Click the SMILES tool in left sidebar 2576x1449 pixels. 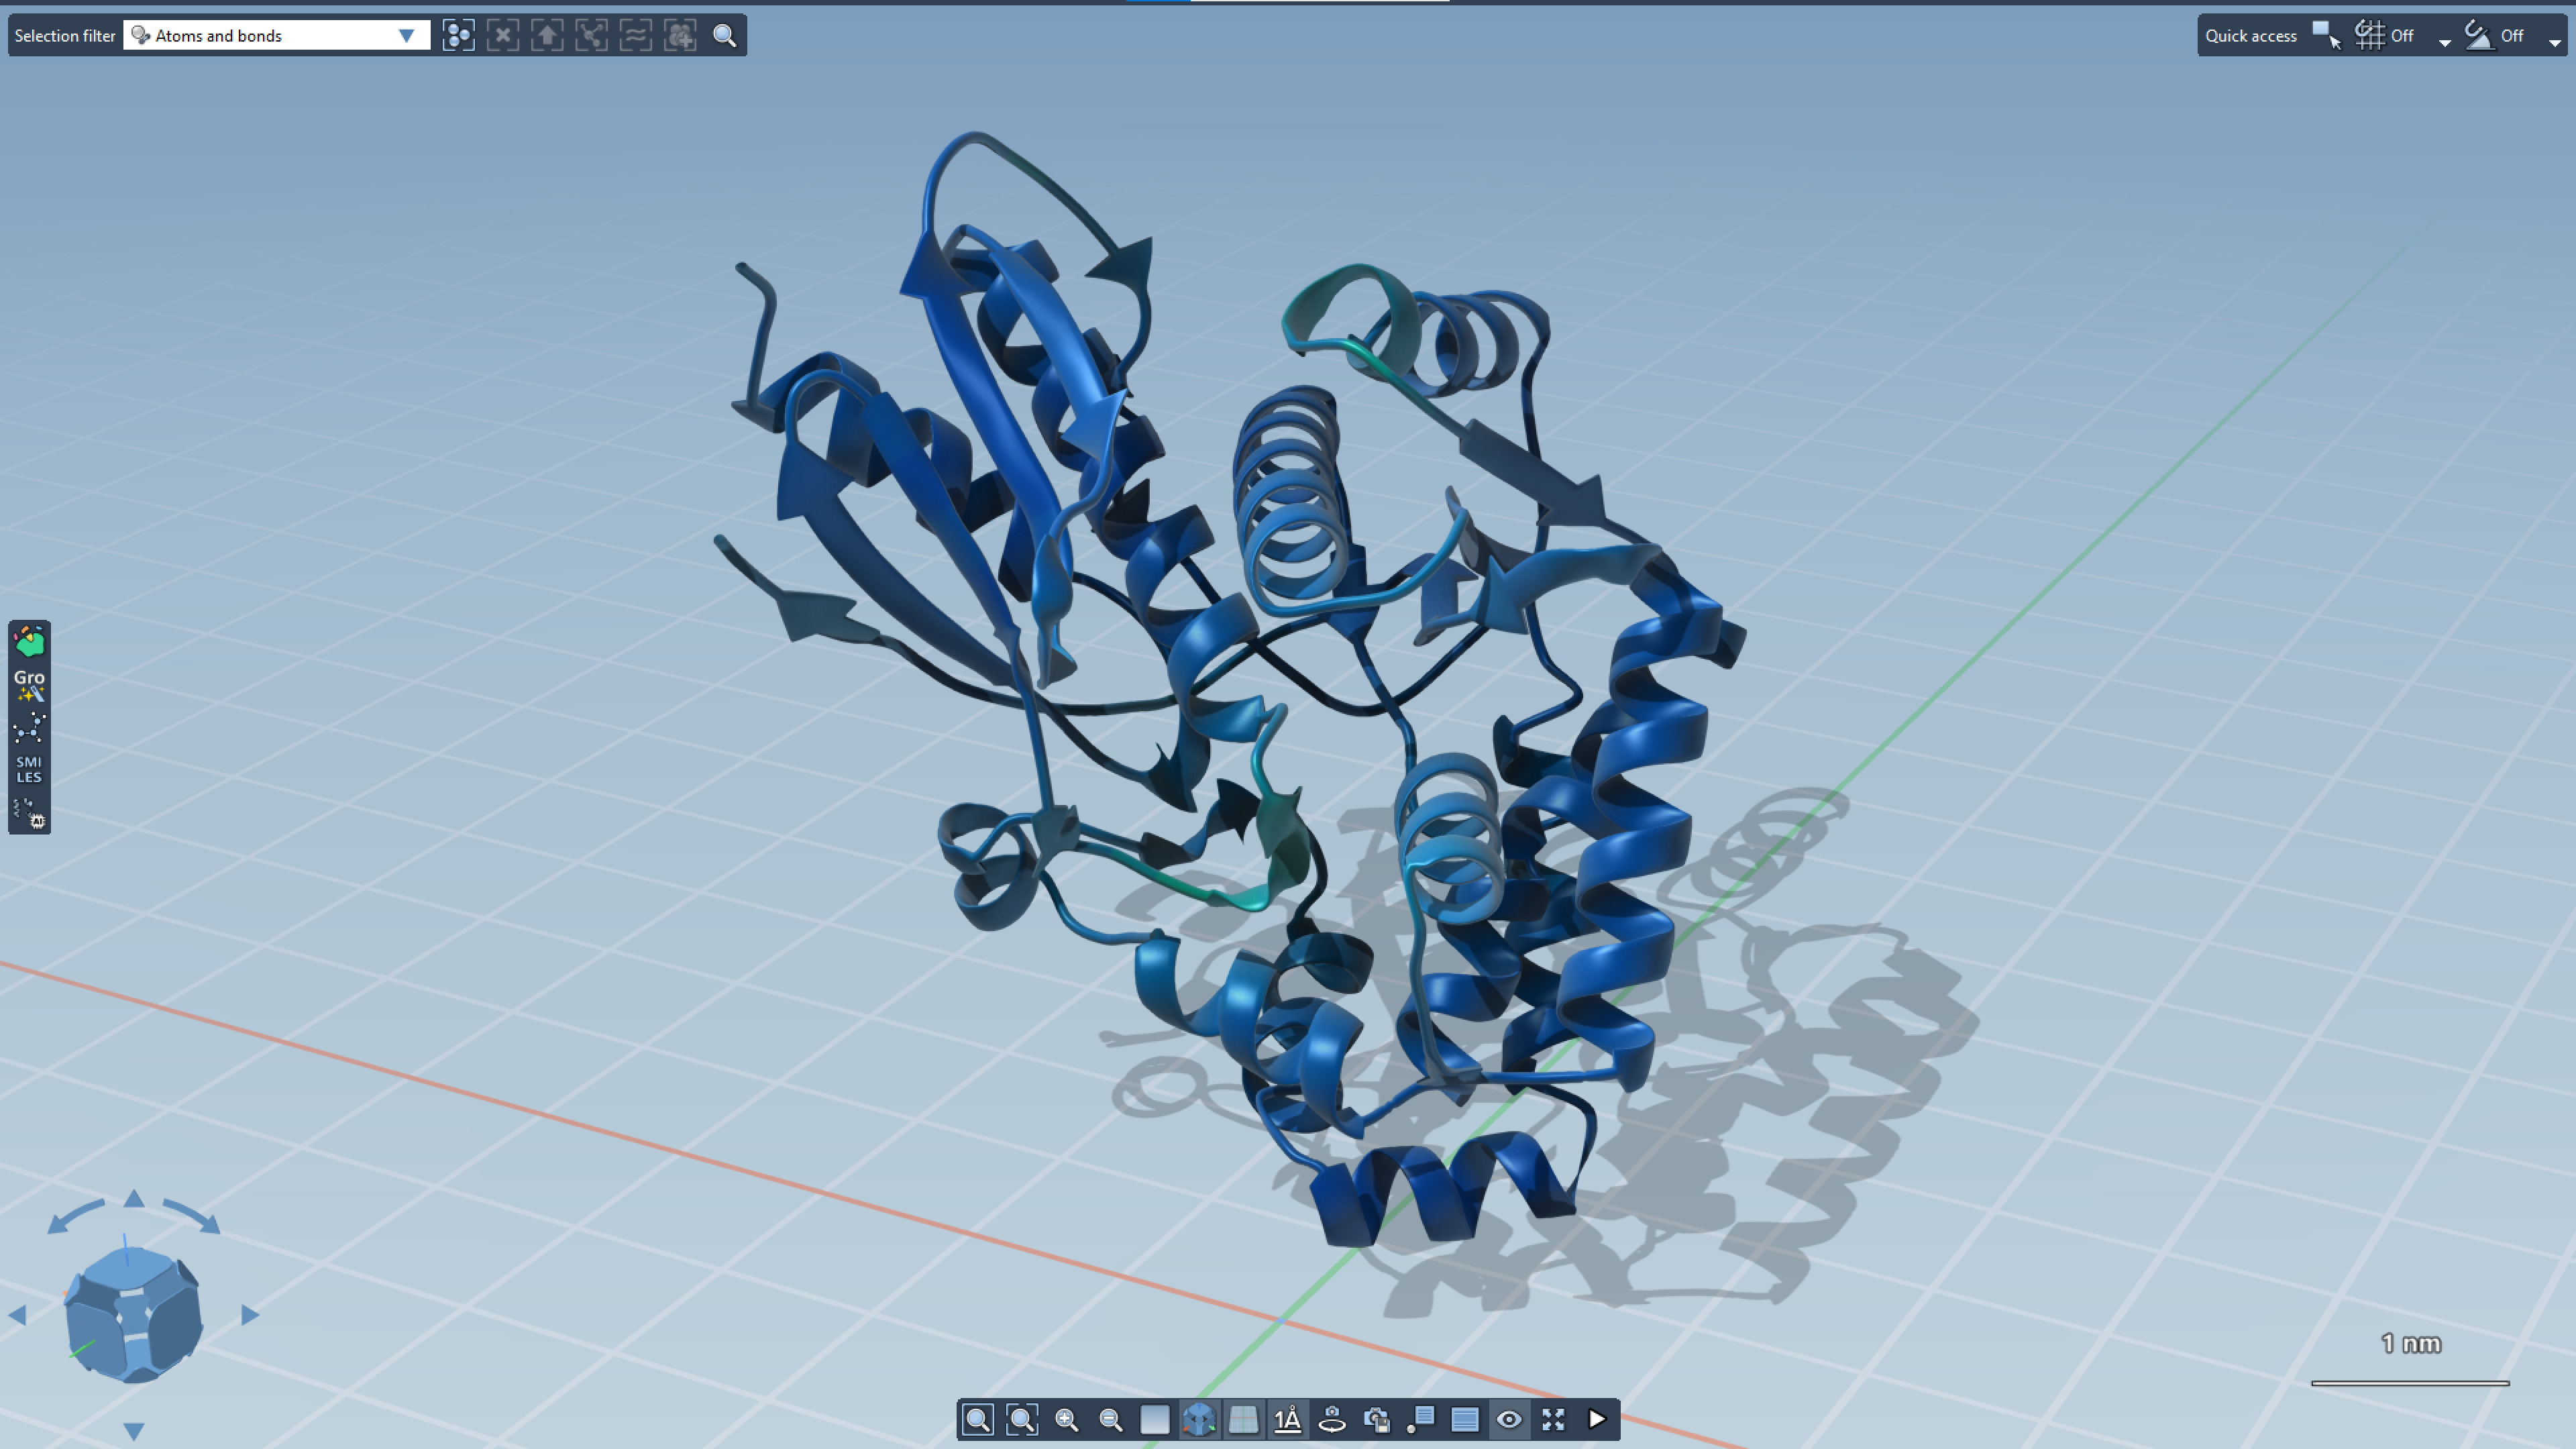tap(29, 769)
